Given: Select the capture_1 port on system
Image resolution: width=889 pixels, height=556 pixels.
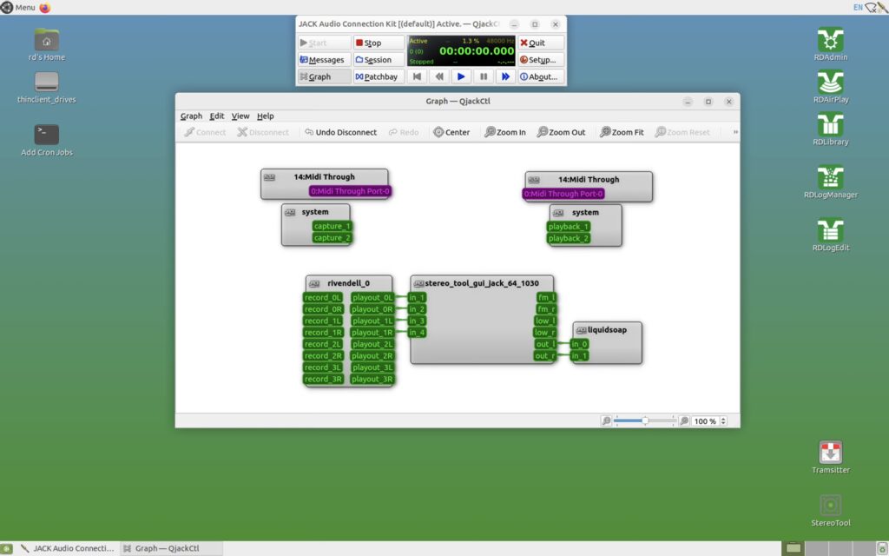Looking at the screenshot, I should click(332, 226).
